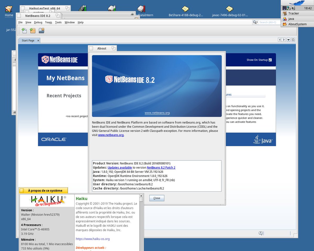Screen dimensions: 314x251
Task: Select the New File toolbar icon
Action: pos(24,30)
